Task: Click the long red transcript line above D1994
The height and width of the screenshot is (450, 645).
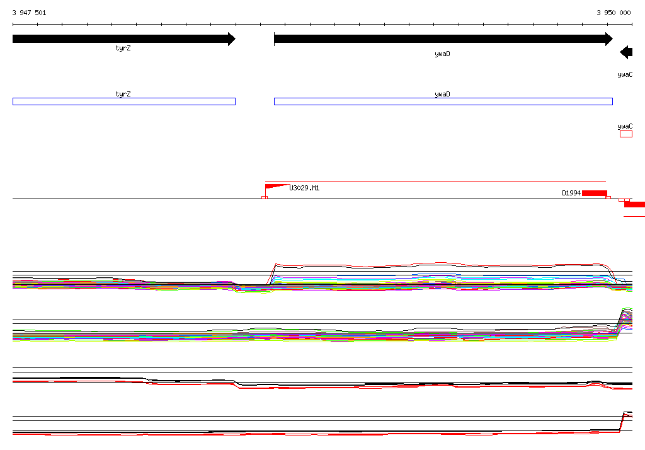Action: coord(436,181)
